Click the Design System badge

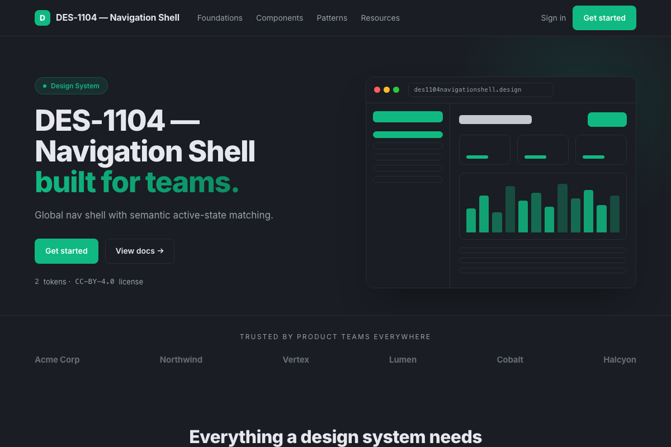click(71, 86)
